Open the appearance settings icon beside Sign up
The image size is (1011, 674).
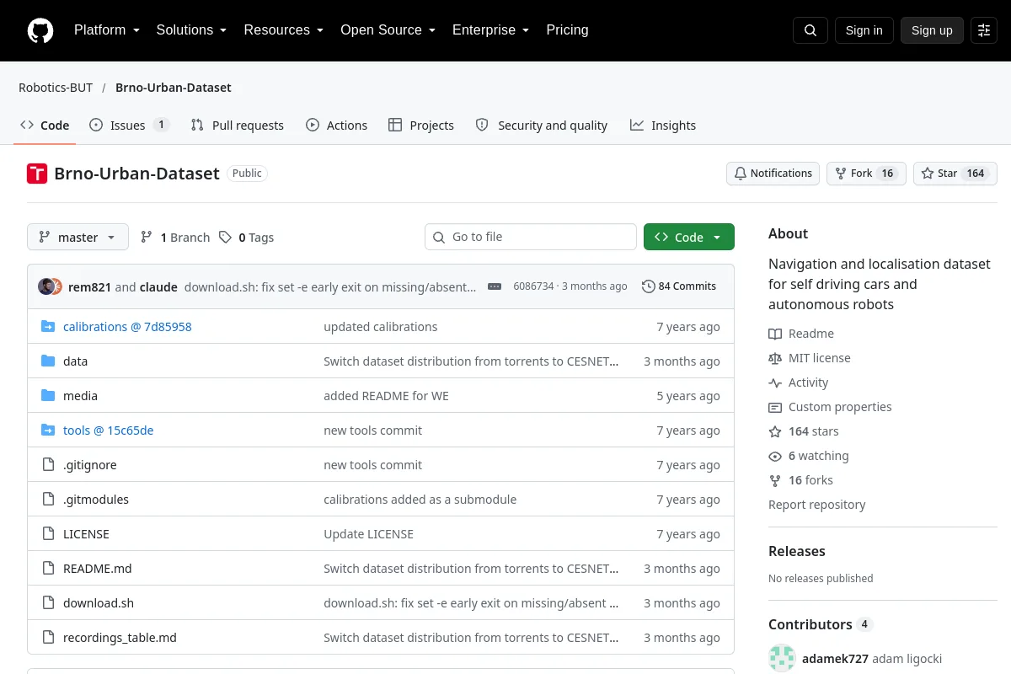(984, 30)
